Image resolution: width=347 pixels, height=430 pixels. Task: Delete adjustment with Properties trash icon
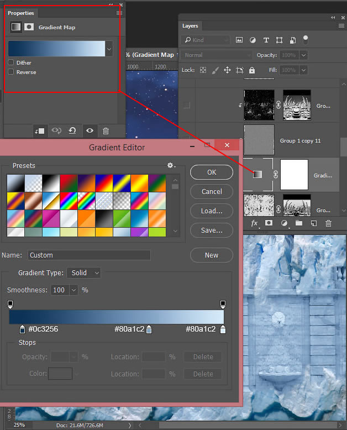pyautogui.click(x=106, y=131)
